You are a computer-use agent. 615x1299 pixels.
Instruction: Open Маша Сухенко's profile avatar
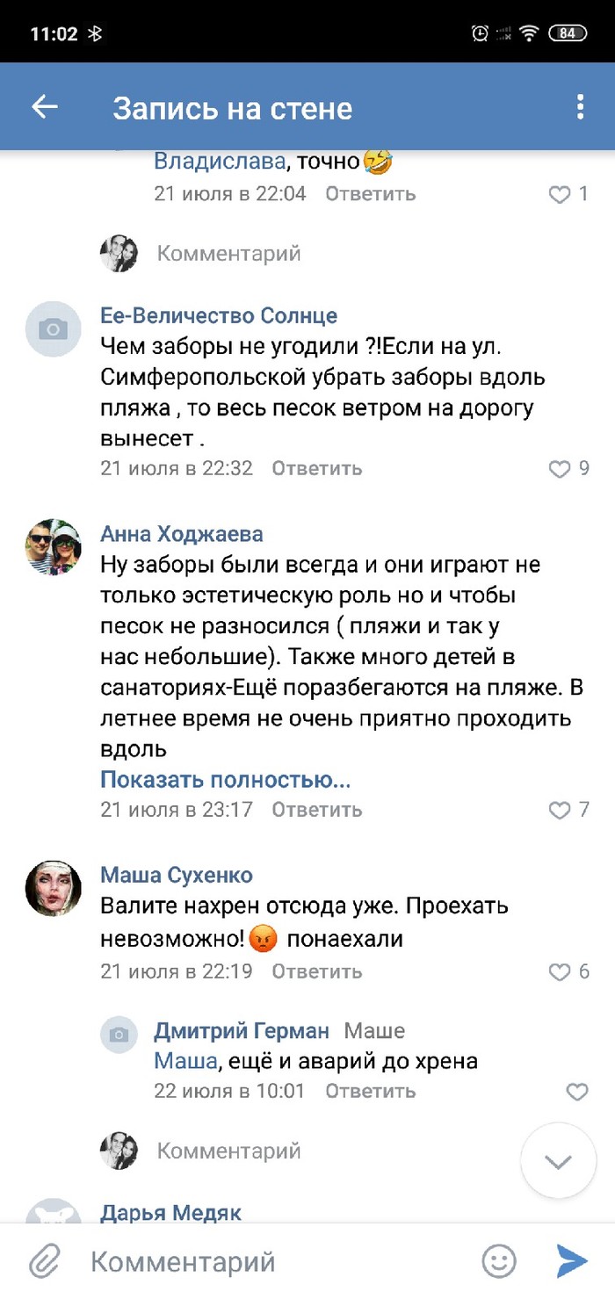click(53, 889)
